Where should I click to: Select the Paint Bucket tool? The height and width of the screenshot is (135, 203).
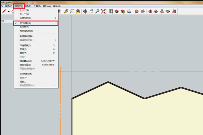coord(78,11)
